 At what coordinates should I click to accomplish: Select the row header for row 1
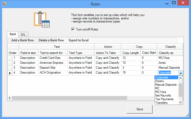pos(10,58)
